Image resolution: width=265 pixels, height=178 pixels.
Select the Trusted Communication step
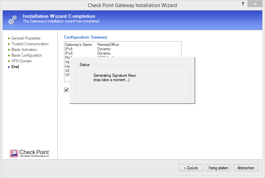point(30,44)
